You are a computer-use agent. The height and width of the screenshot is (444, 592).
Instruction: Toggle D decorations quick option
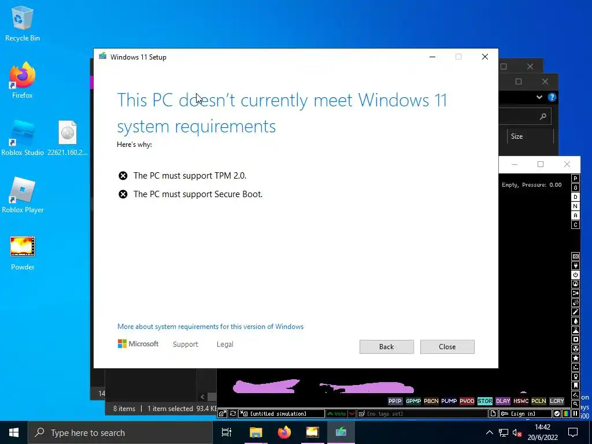coord(575,197)
